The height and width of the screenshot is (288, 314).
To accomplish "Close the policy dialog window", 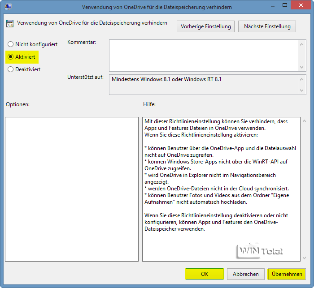I will tap(301, 5).
